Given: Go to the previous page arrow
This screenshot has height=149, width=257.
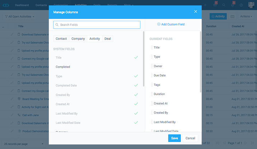Looking at the screenshot, I should pyautogui.click(x=224, y=143).
